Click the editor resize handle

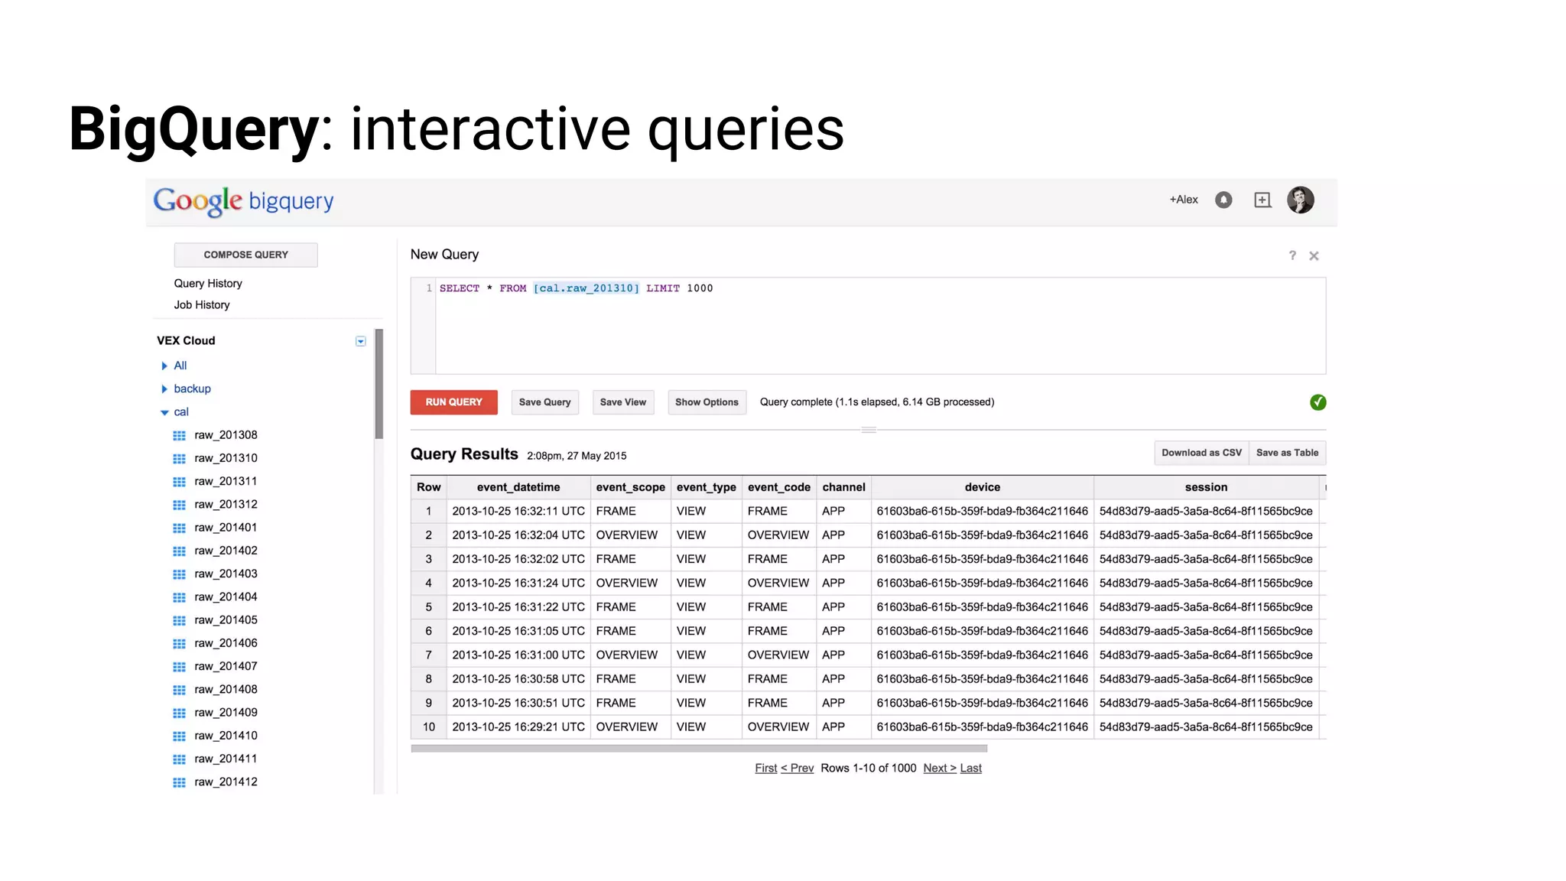(869, 430)
